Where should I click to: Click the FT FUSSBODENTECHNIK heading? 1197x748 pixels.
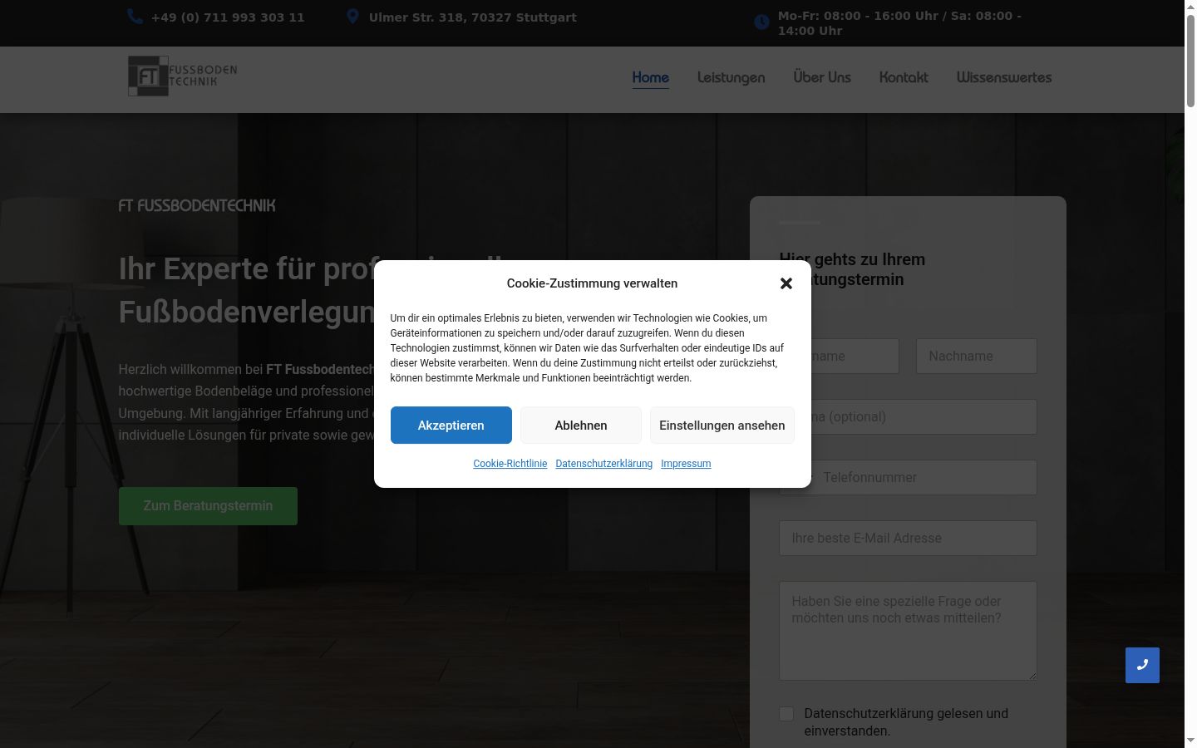(197, 205)
